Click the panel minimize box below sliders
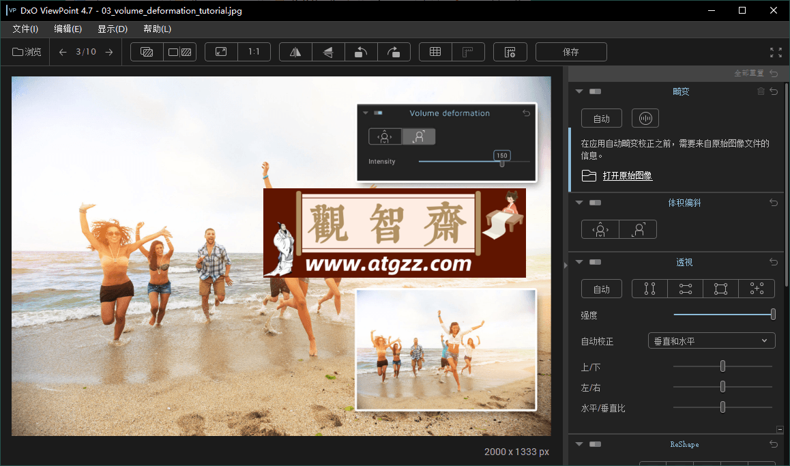The height and width of the screenshot is (466, 790). [780, 430]
